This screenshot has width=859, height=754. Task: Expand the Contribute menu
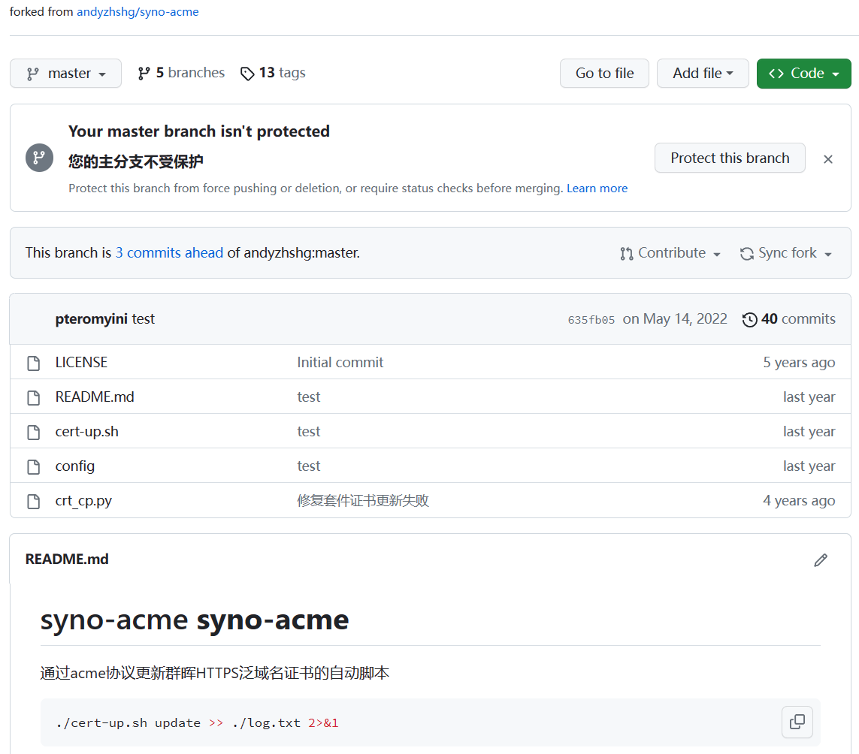tap(670, 254)
